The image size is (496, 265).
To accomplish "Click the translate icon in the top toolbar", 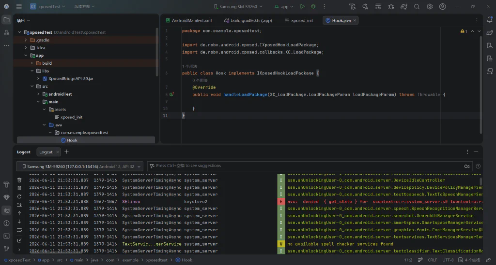I will (365, 6).
